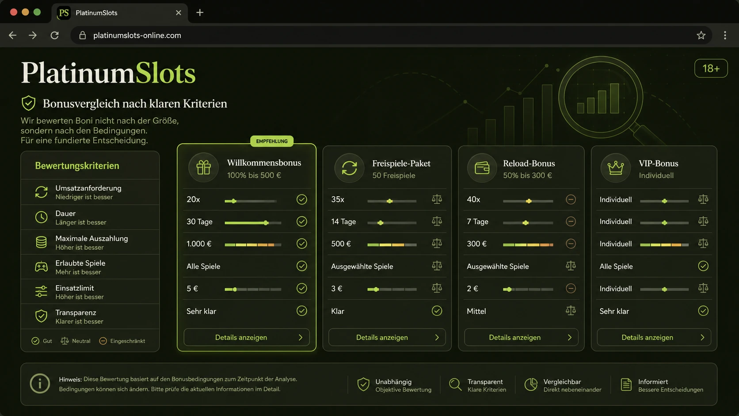The image size is (739, 416).
Task: Click the Einsatzlimit sliders icon
Action: coord(41,291)
